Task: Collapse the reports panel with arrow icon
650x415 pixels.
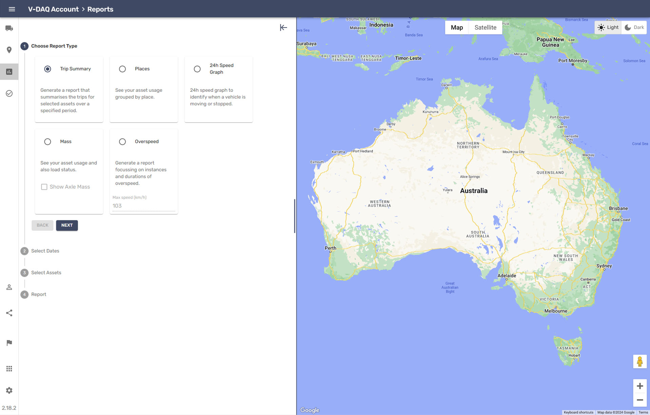Action: point(283,27)
